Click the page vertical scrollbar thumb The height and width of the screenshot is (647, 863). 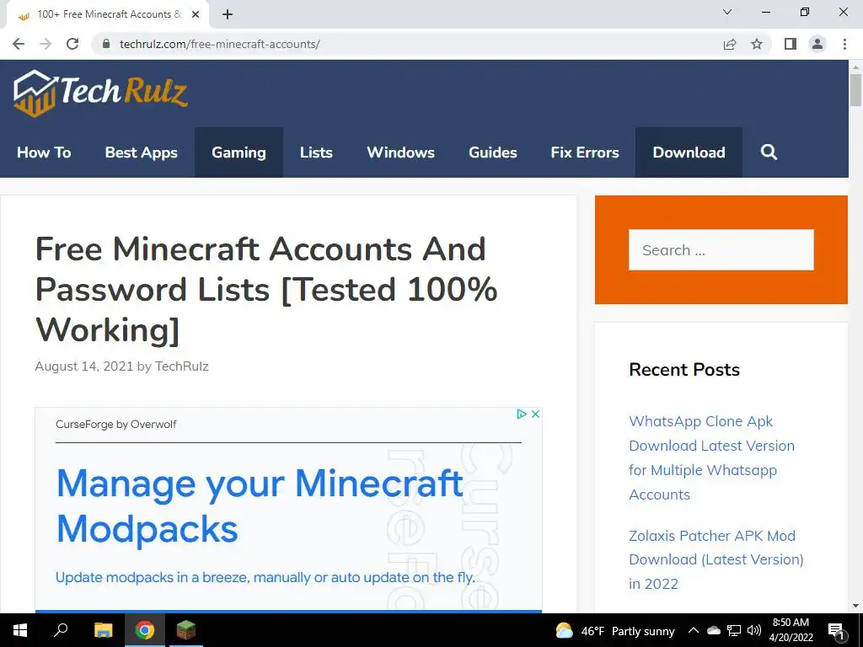[x=855, y=89]
